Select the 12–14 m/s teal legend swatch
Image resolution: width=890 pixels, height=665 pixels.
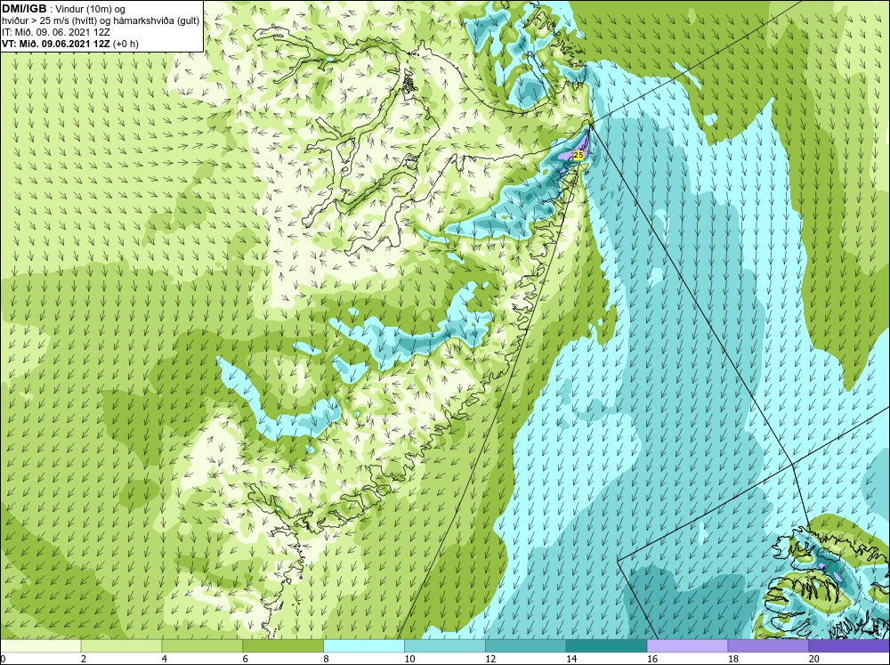click(526, 646)
